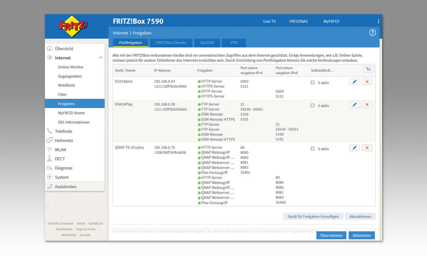Click the Freigaben column header

click(x=205, y=70)
